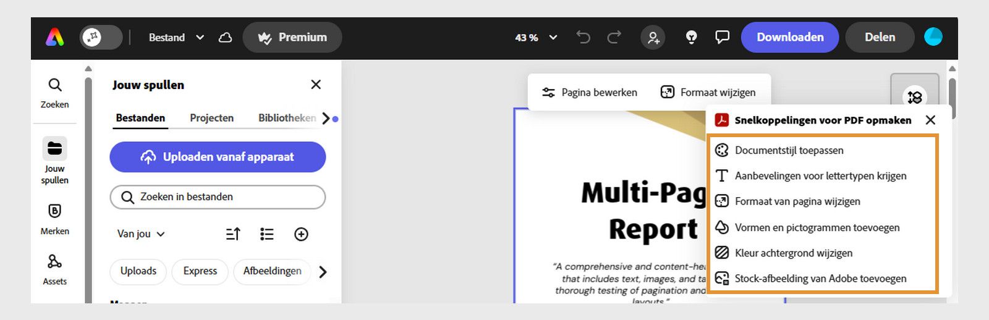Click Pagina bewerken
Screen dimensions: 989x320
590,93
